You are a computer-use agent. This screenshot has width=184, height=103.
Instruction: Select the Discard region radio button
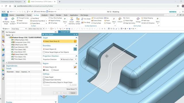pos(52,70)
